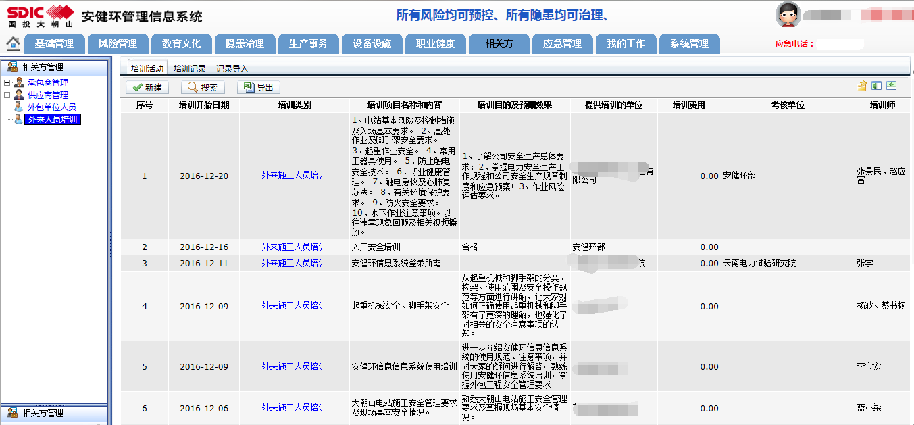The image size is (914, 425).
Task: Open the 应急管理 main menu
Action: [x=562, y=43]
